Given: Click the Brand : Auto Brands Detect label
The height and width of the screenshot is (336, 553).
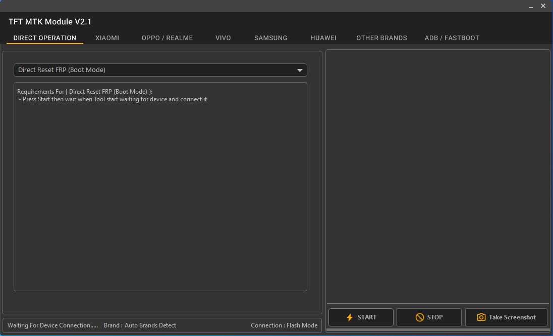Looking at the screenshot, I should (x=140, y=325).
